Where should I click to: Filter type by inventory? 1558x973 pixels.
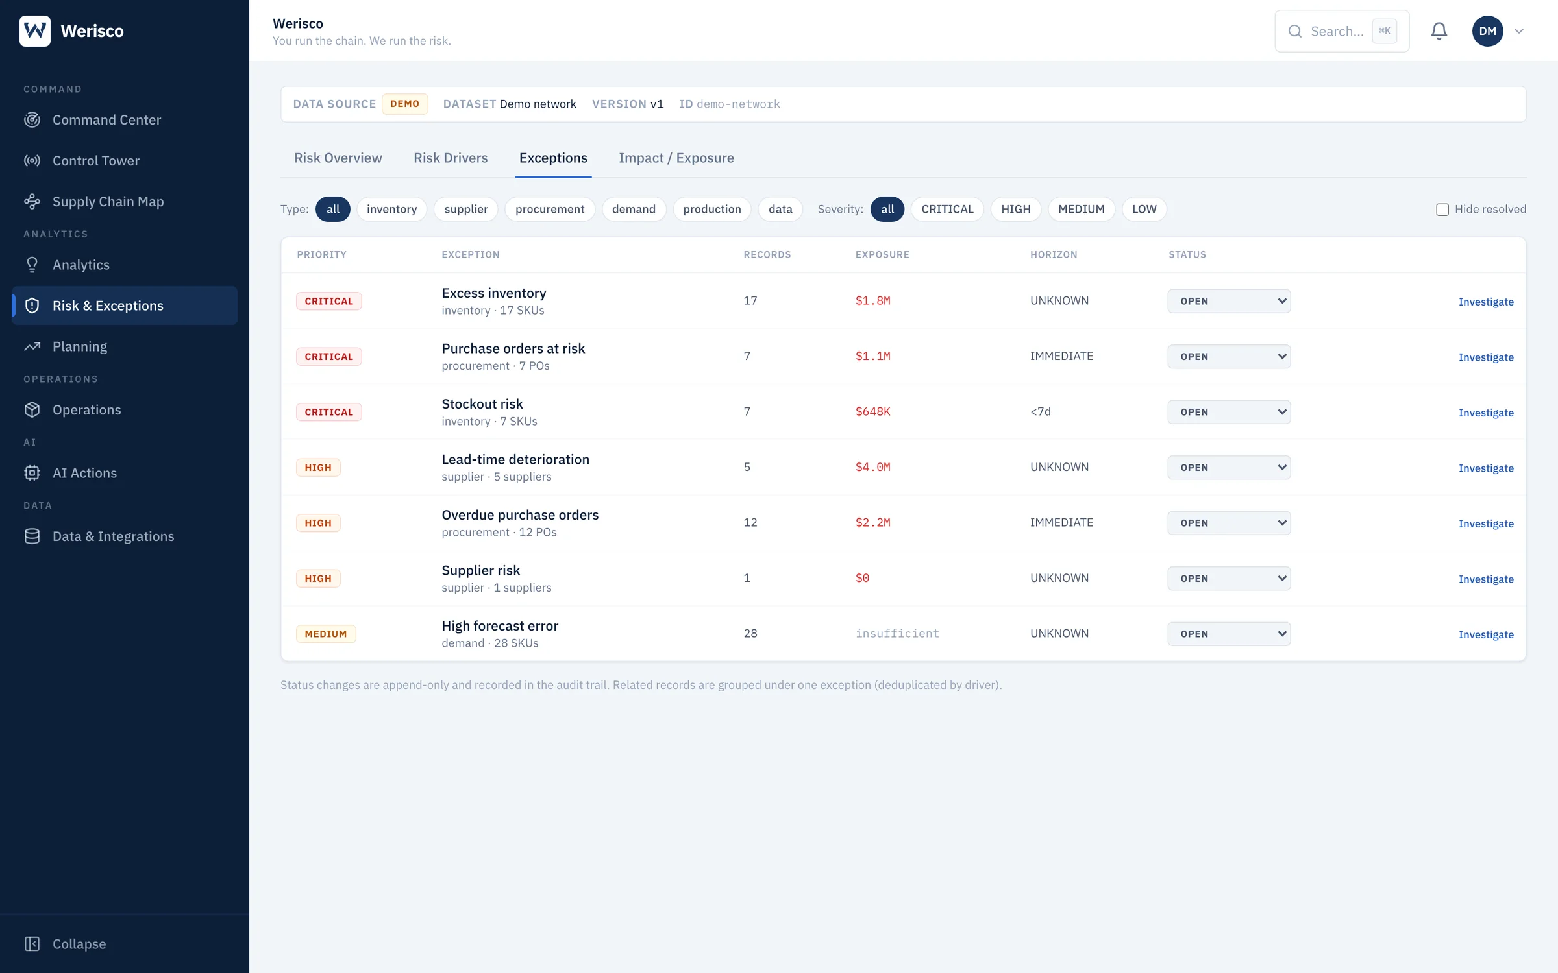coord(391,209)
